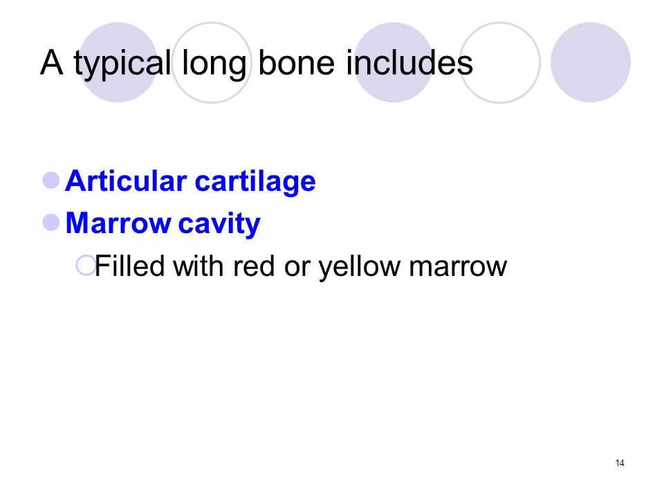Select the 'Marrow cavity' bullet text
This screenshot has width=664, height=498.
pos(163,223)
